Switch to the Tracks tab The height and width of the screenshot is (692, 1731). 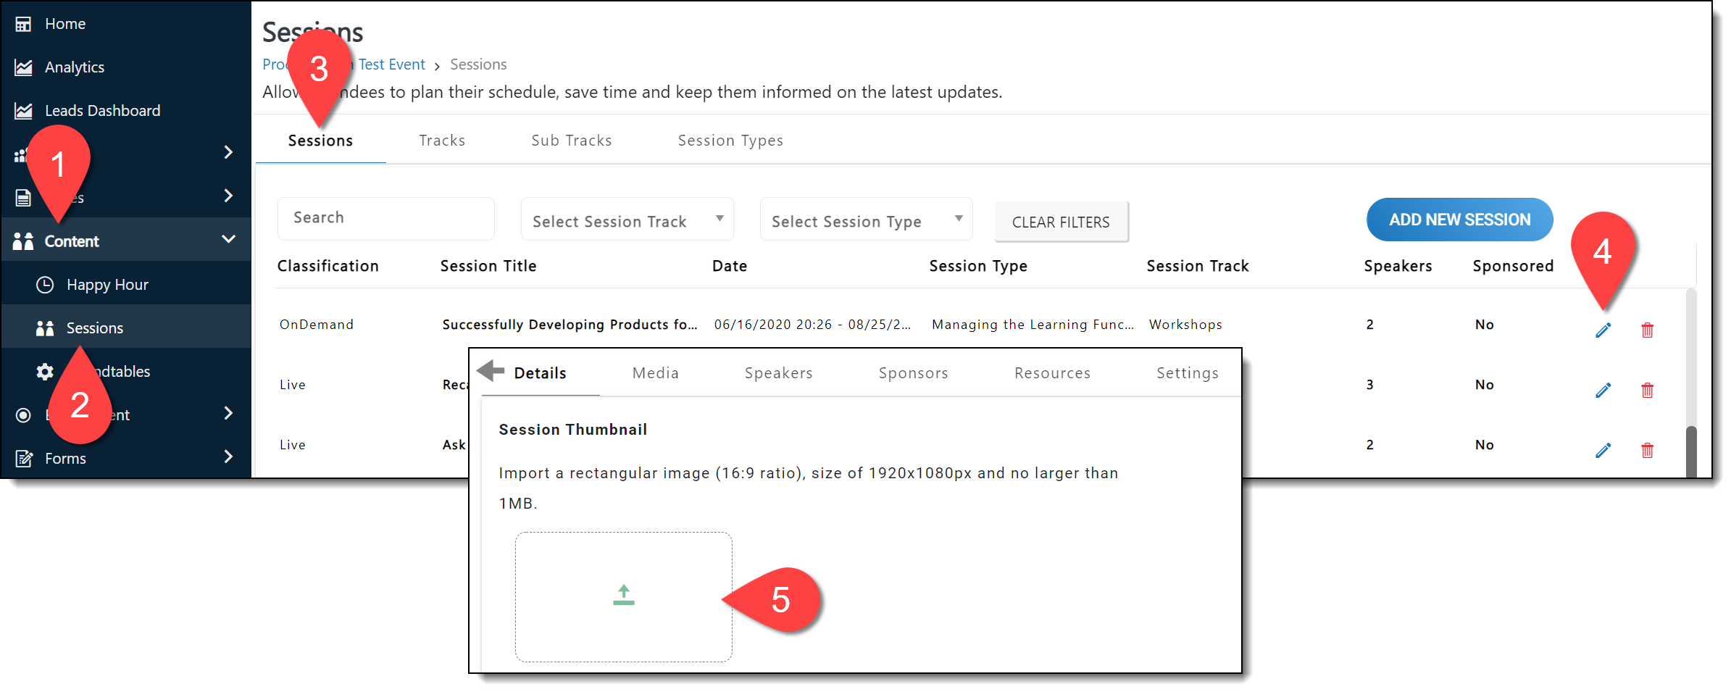442,141
